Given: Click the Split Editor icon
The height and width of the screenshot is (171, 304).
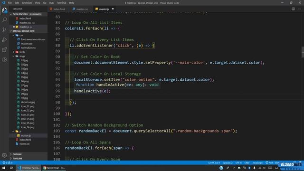Looking at the screenshot, I should point(293,9).
